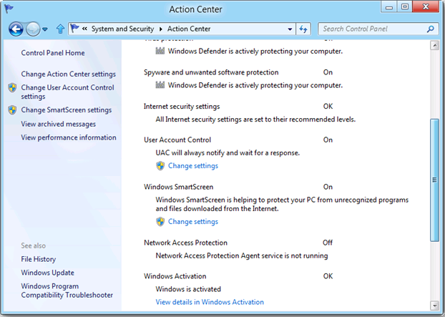Open File History under See also
This screenshot has width=445, height=317.
click(39, 259)
